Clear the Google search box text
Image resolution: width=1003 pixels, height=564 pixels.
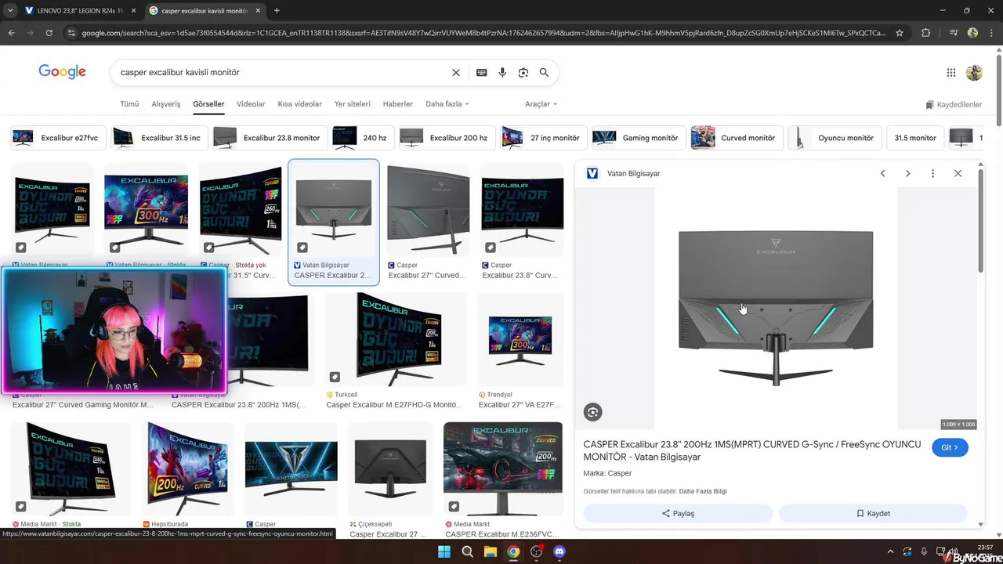point(456,72)
